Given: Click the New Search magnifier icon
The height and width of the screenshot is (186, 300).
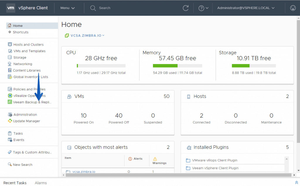Looking at the screenshot, I should [x=10, y=164].
